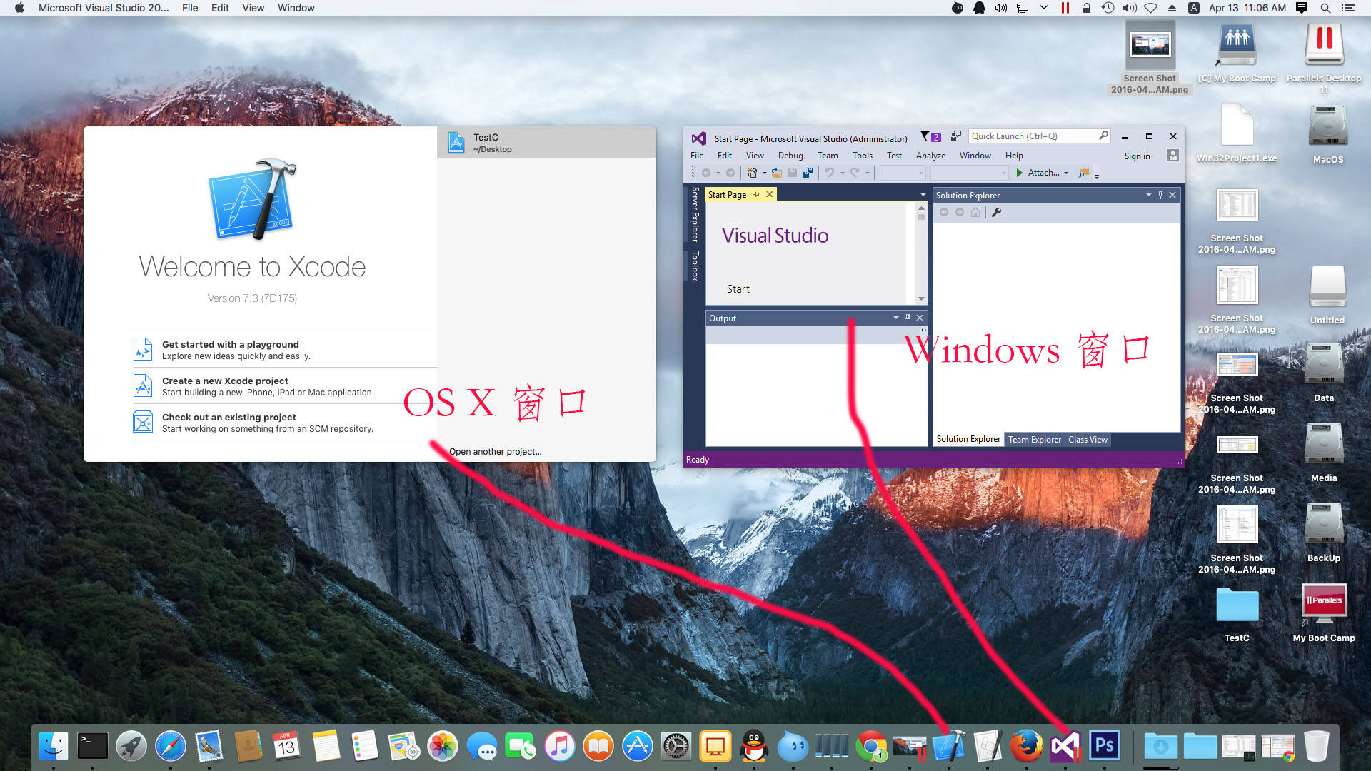The height and width of the screenshot is (771, 1371).
Task: Expand the Visual Studio Debug menu
Action: click(x=789, y=156)
